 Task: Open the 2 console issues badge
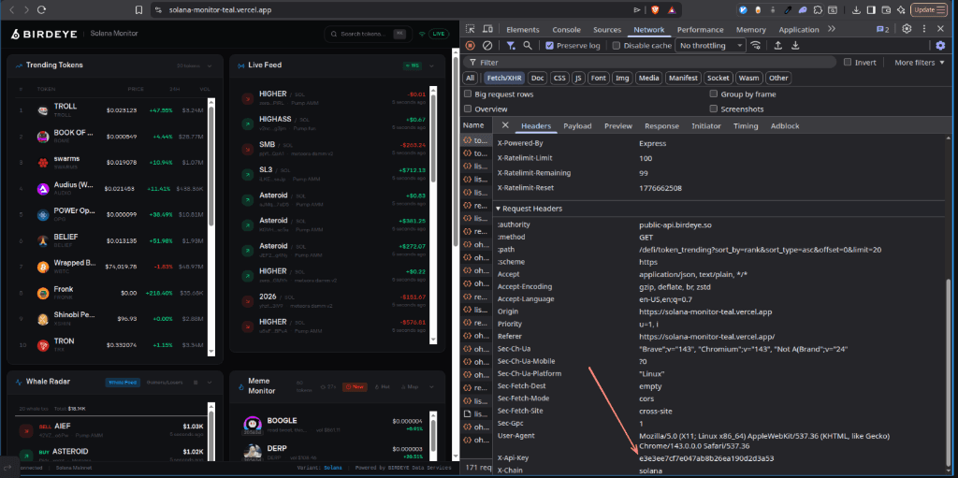click(882, 29)
